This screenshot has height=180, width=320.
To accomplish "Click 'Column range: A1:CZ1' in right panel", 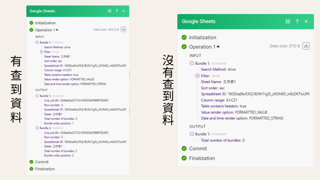I will (219, 100).
